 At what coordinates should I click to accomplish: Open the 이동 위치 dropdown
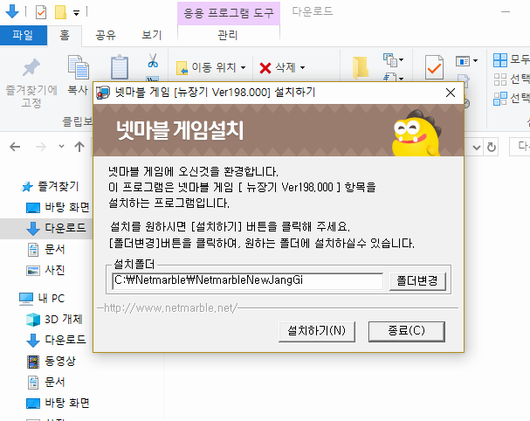tap(211, 67)
